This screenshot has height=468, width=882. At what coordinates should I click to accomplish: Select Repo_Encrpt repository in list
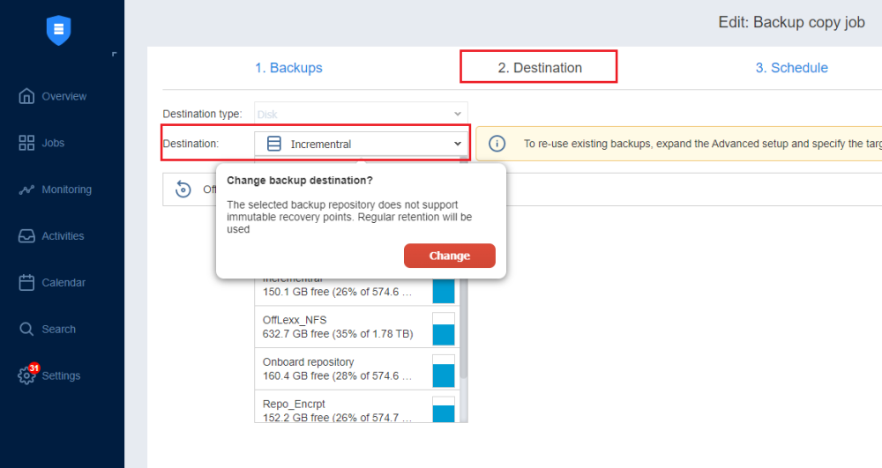coord(356,407)
